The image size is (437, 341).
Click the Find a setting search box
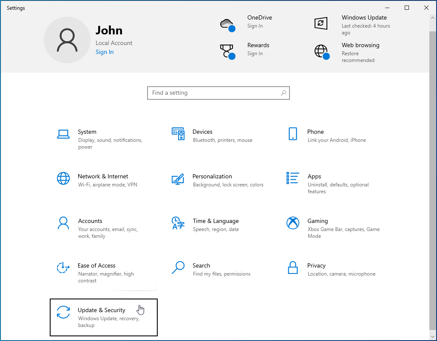tap(215, 93)
